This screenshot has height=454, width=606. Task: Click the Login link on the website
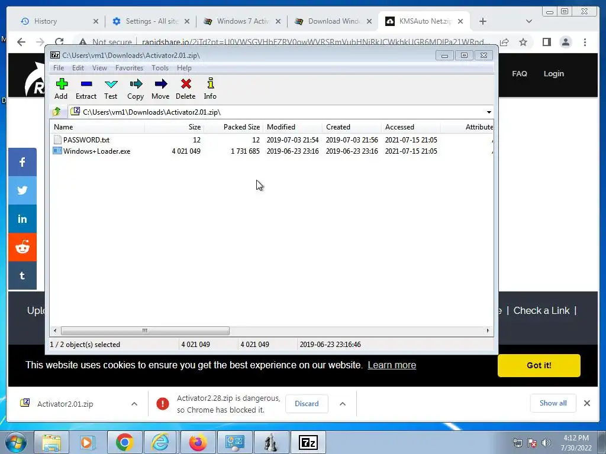pos(553,73)
